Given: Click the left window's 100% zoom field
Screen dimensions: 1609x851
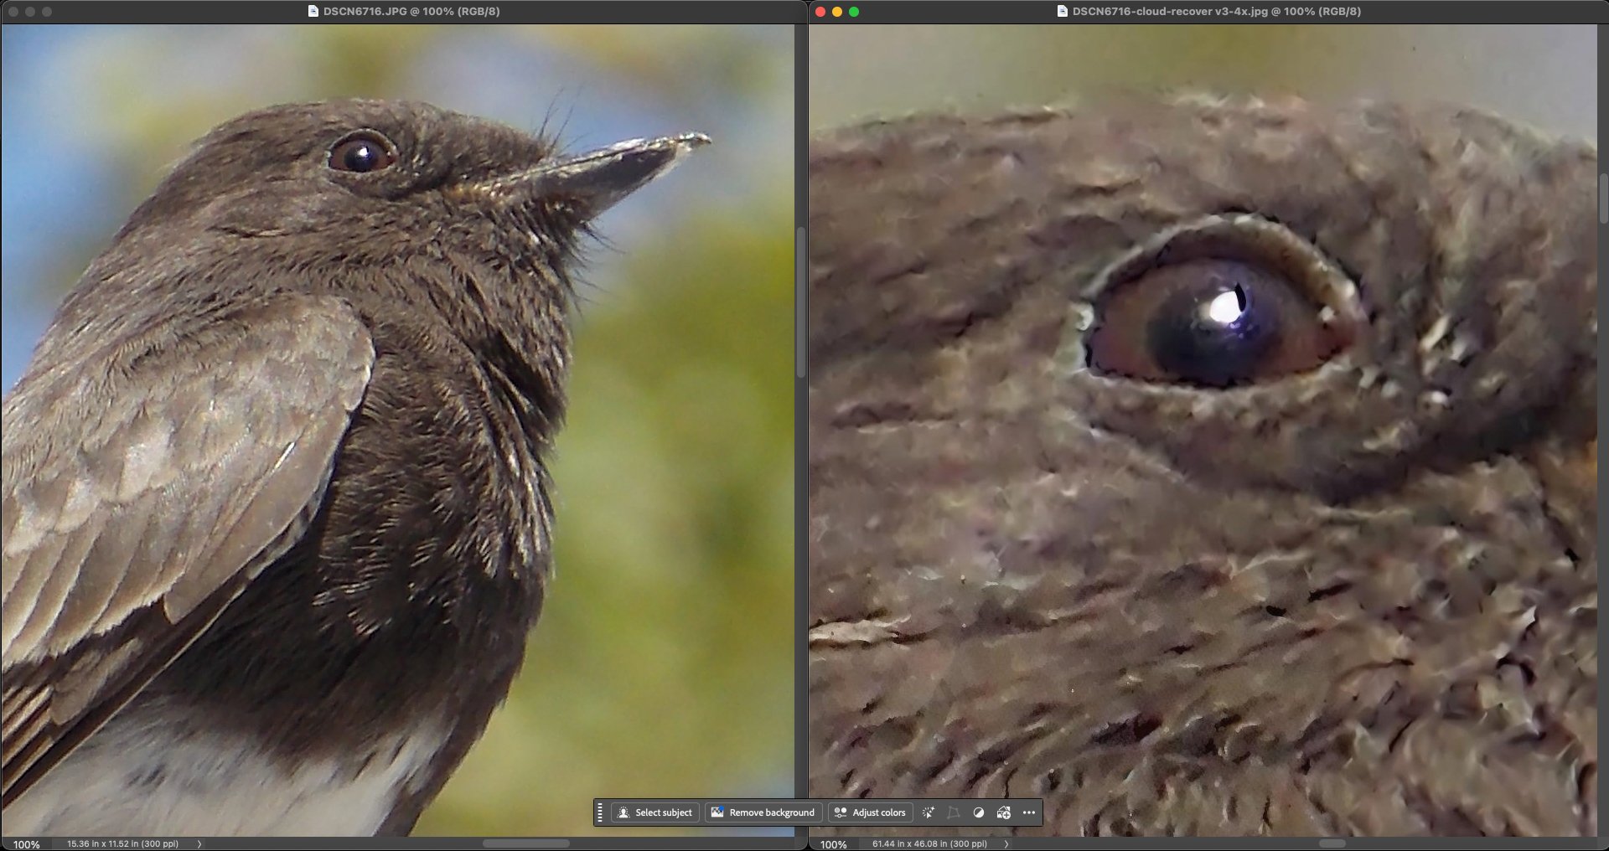Looking at the screenshot, I should pos(27,844).
